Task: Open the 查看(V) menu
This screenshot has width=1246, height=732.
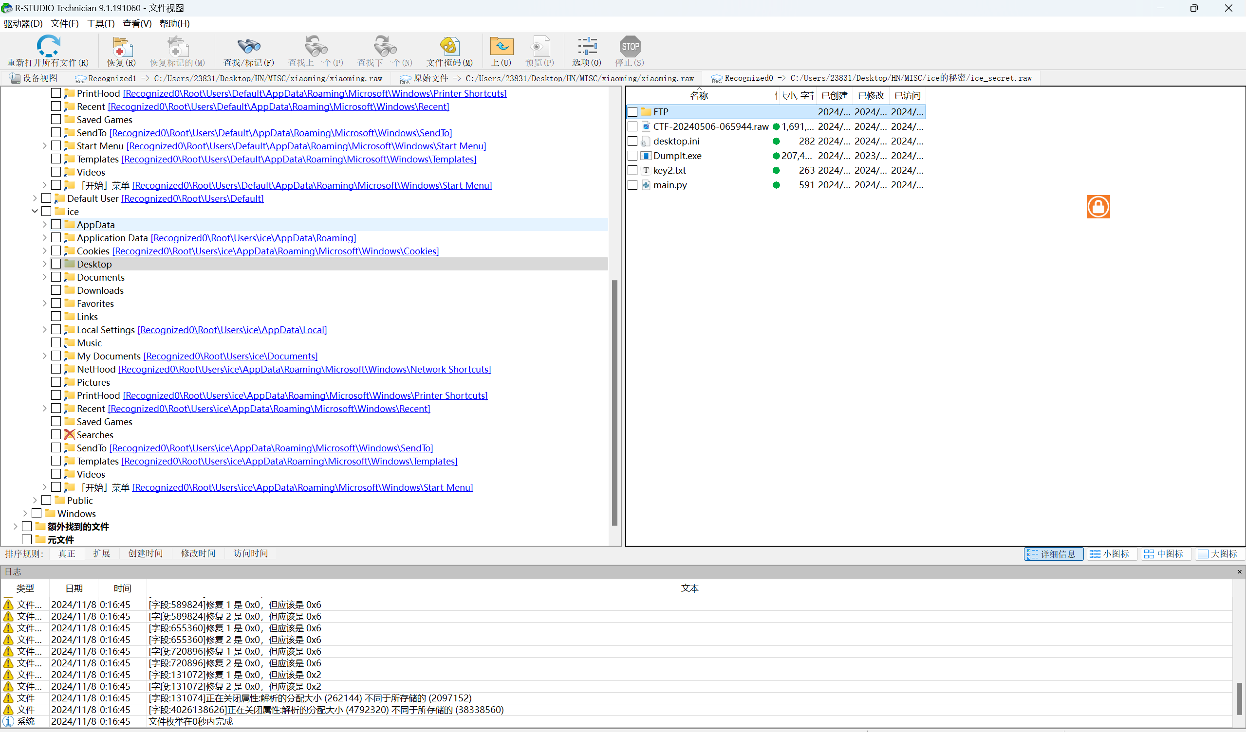Action: click(137, 23)
